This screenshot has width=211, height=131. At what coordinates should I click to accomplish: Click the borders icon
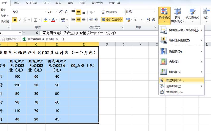click(x=35, y=20)
